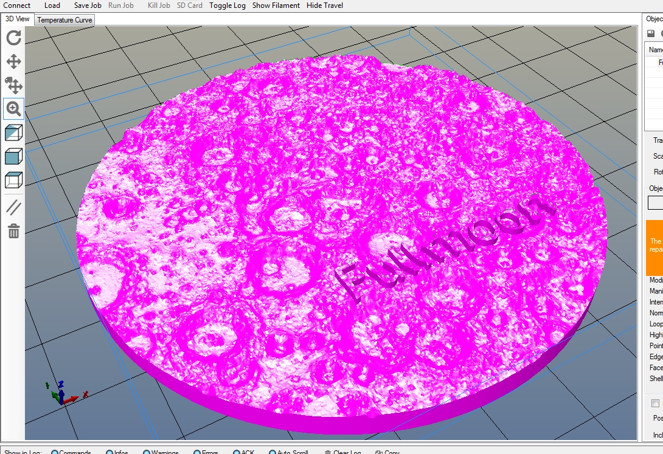Switch to the 3D View tab

tap(18, 19)
